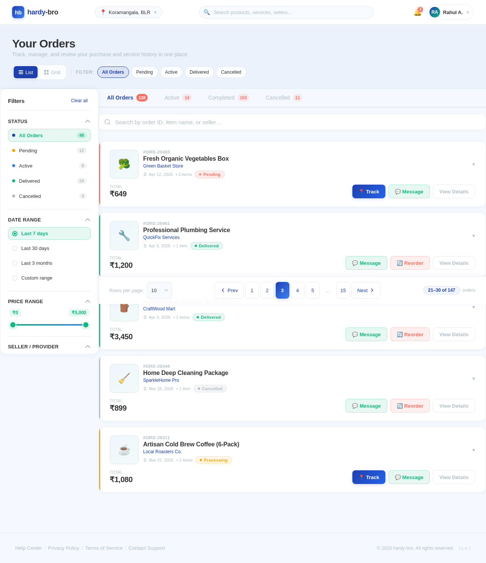Viewport: 486px width, 563px height.
Task: Open notifications bell icon
Action: (x=418, y=12)
